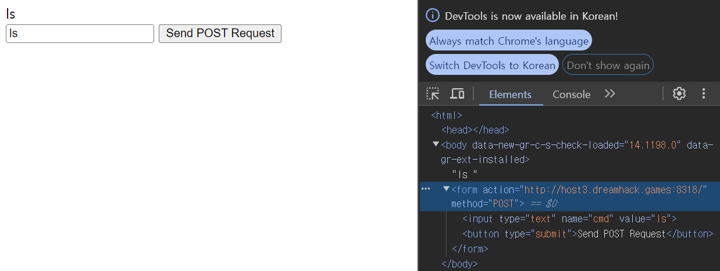Click the ls output text on page

click(x=10, y=14)
